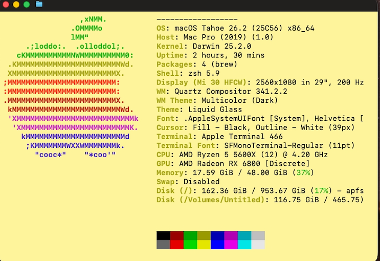This screenshot has width=380, height=261.
Task: Maximize the window using green button
Action: 27,5
